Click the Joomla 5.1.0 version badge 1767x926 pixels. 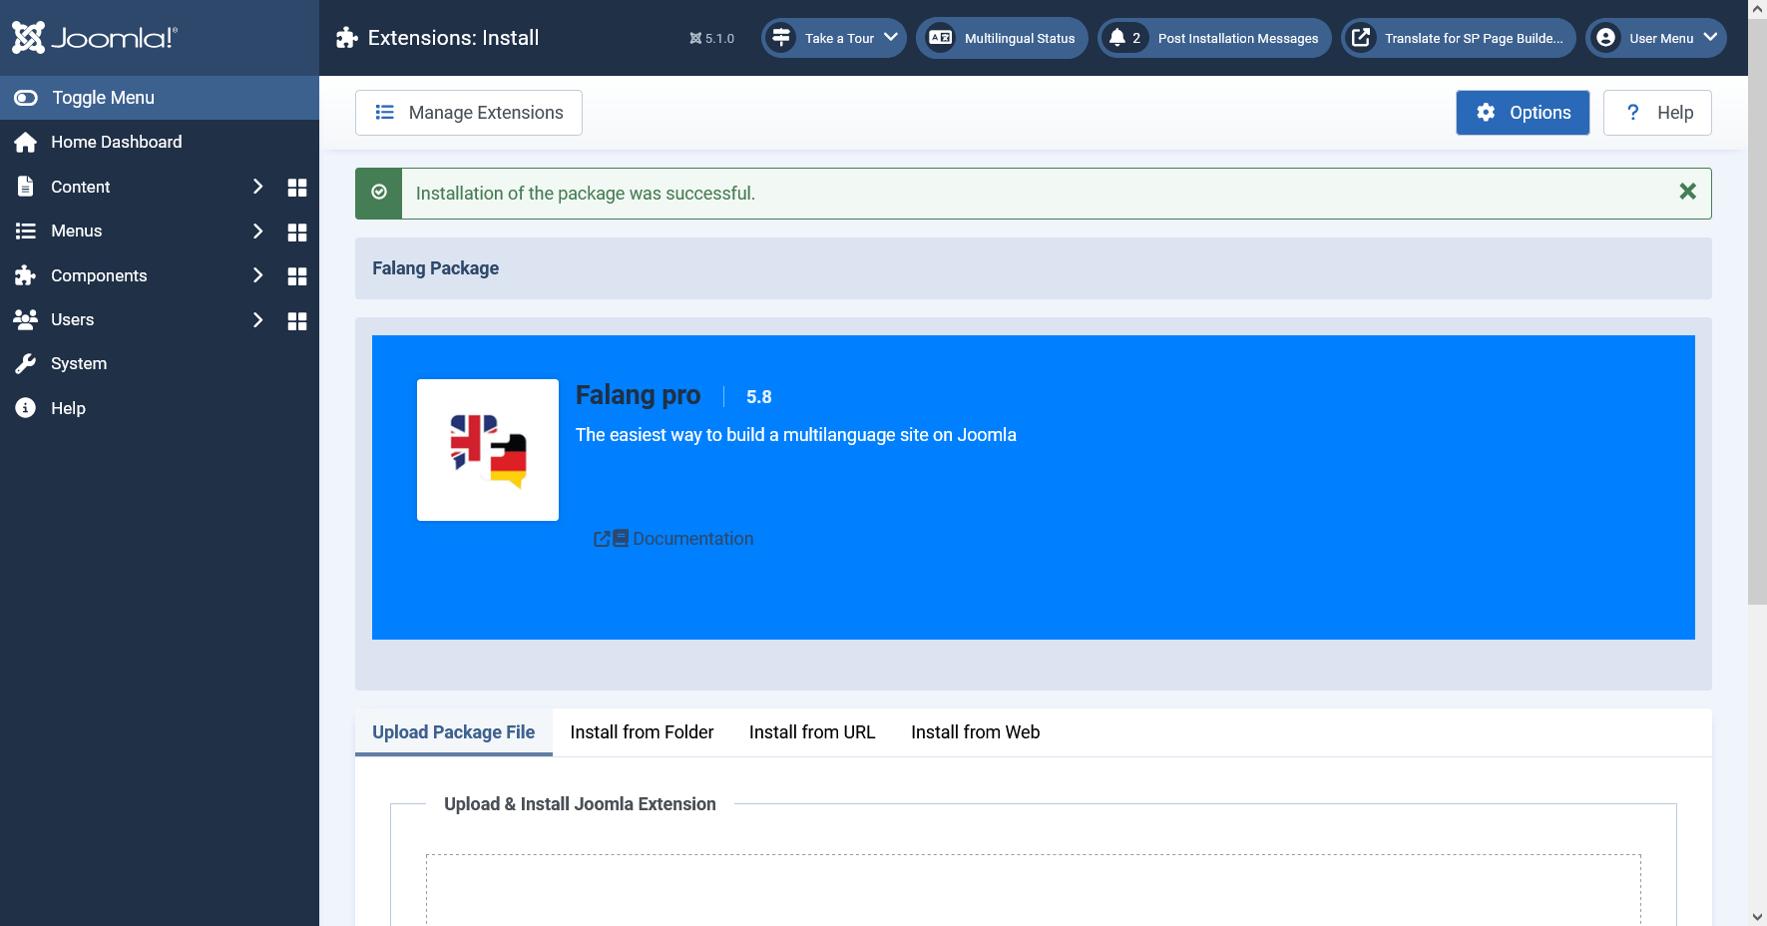[711, 38]
